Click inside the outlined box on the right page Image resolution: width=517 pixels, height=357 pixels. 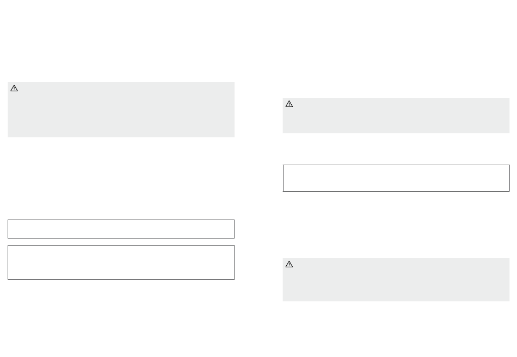396,178
